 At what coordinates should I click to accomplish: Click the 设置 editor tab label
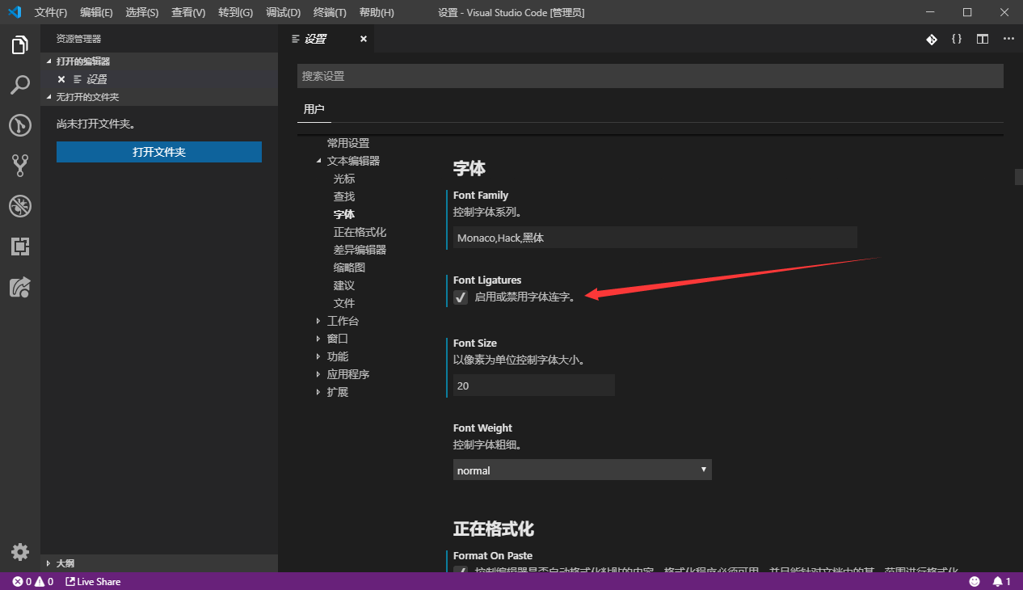click(x=315, y=39)
